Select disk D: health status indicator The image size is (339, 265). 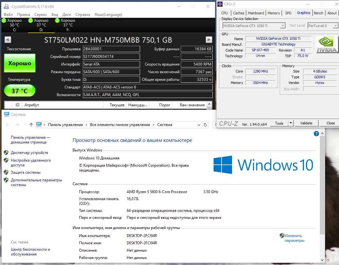[x=31, y=20]
